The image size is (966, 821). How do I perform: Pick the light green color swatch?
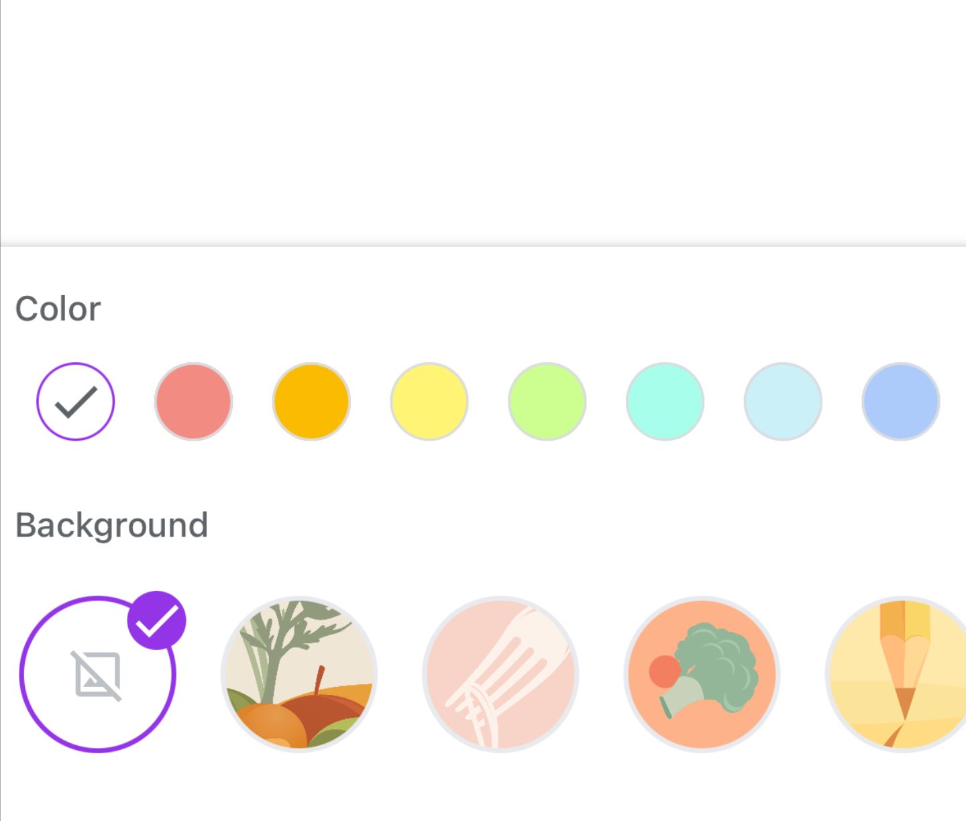[547, 402]
